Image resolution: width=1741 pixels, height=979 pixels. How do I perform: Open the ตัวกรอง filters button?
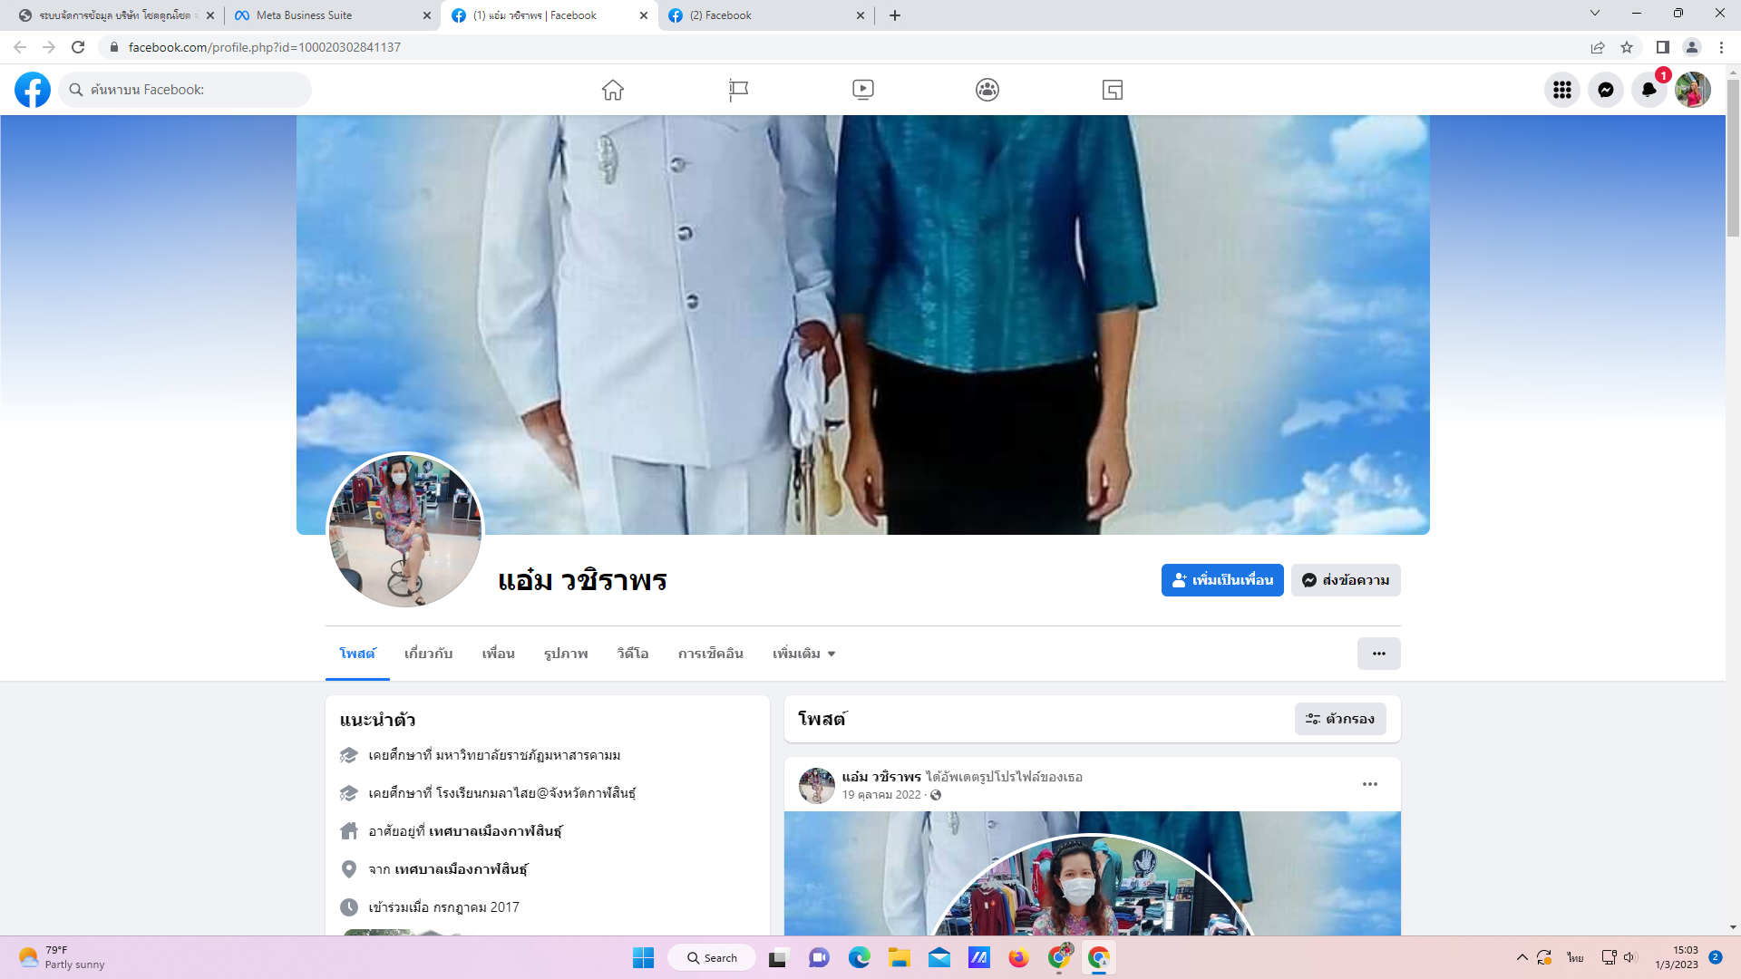(1340, 719)
